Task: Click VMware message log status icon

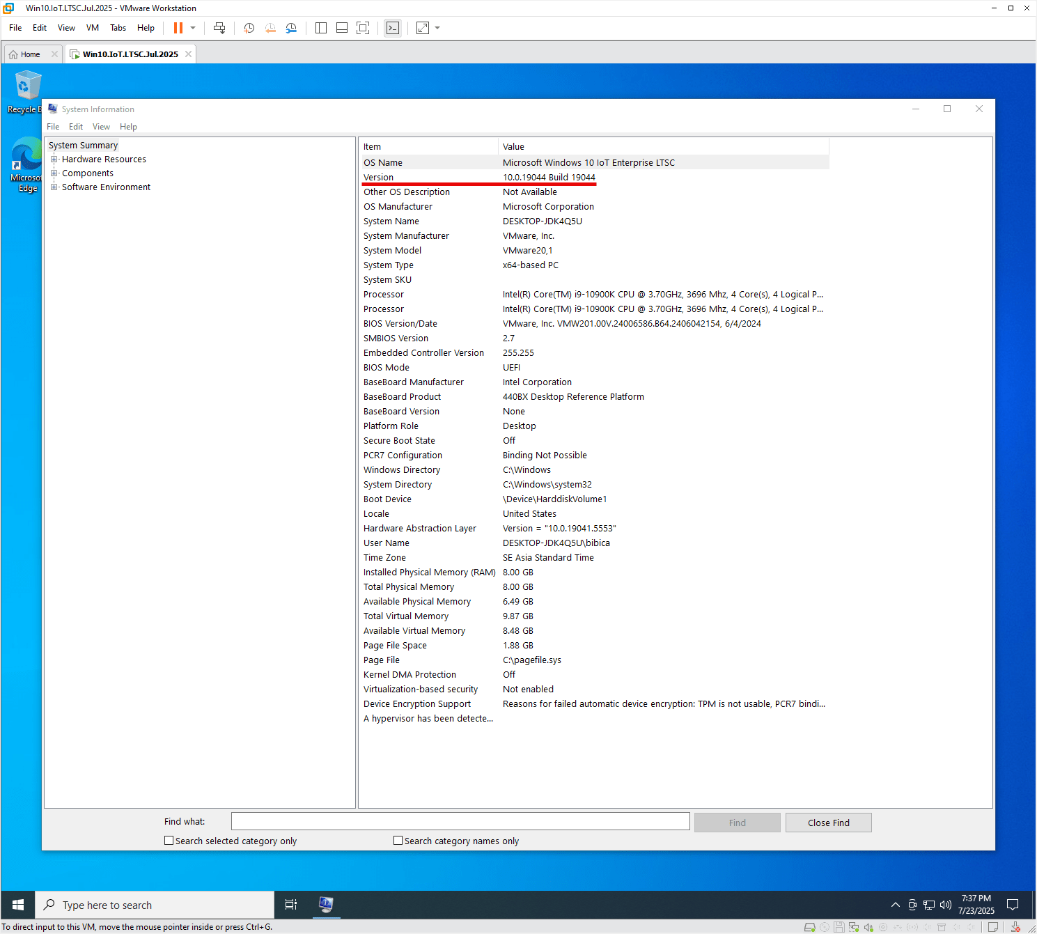Action: coord(993,927)
